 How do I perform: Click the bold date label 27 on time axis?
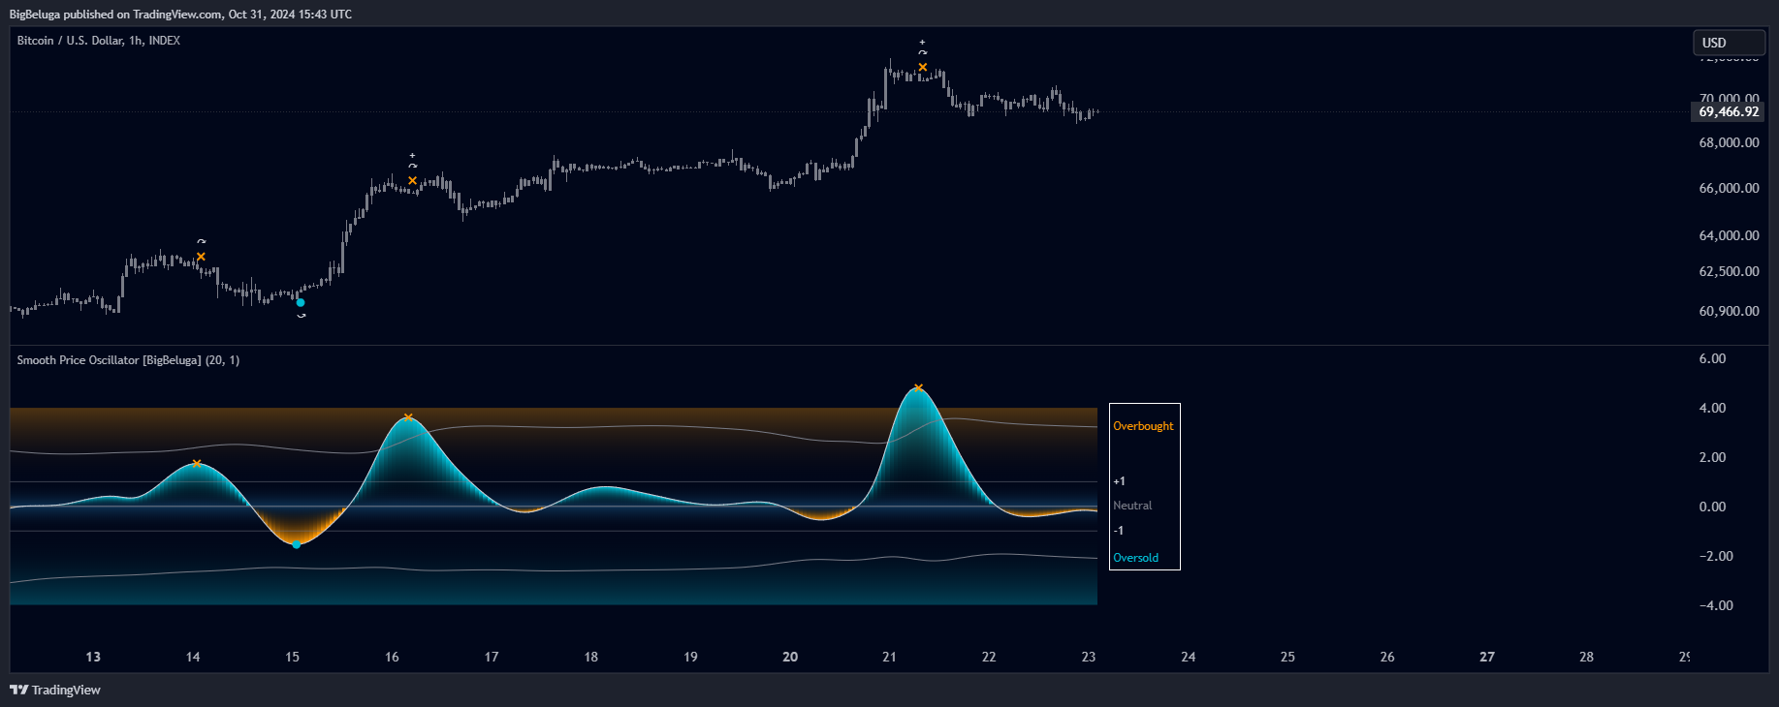[1487, 657]
